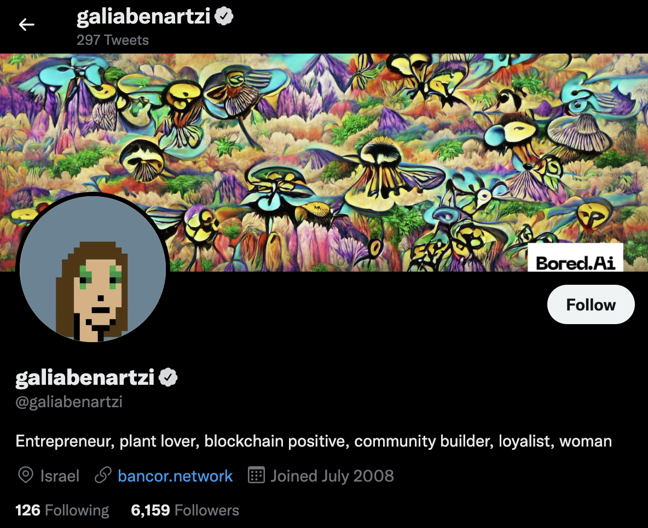The image size is (648, 528).
Task: Click the Israel location text
Action: 60,476
